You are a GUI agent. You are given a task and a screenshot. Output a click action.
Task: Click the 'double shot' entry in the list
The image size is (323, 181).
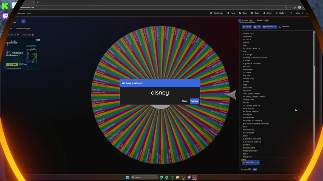click(248, 33)
